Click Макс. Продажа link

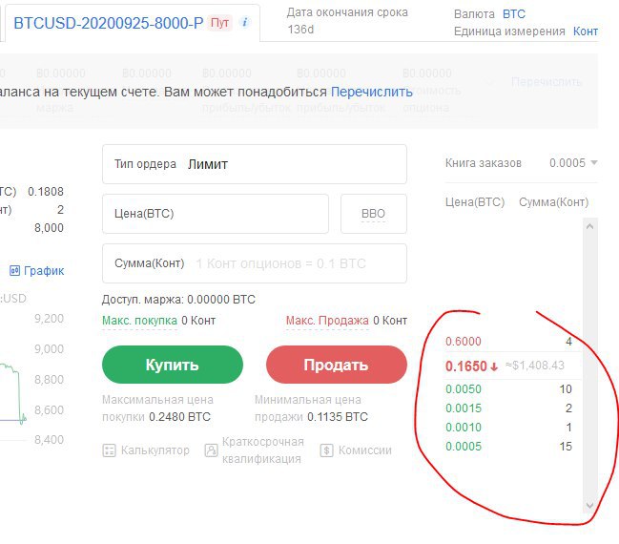[327, 321]
